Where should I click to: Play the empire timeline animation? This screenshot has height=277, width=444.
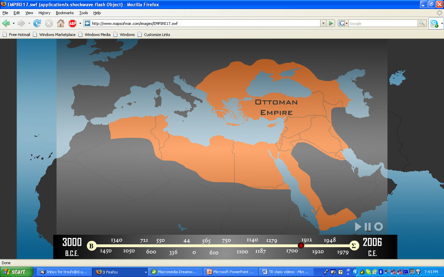point(358,227)
